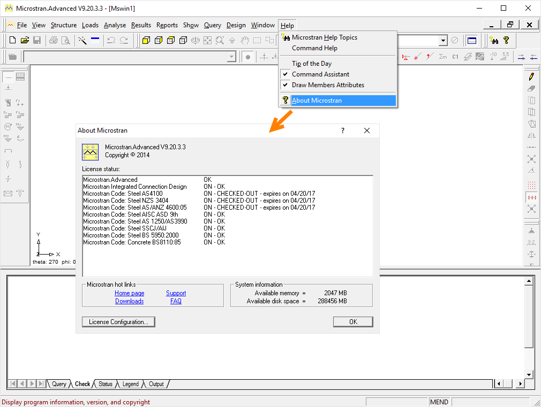This screenshot has height=407, width=541.
Task: Click the blue window layout toolbar icon
Action: point(472,40)
